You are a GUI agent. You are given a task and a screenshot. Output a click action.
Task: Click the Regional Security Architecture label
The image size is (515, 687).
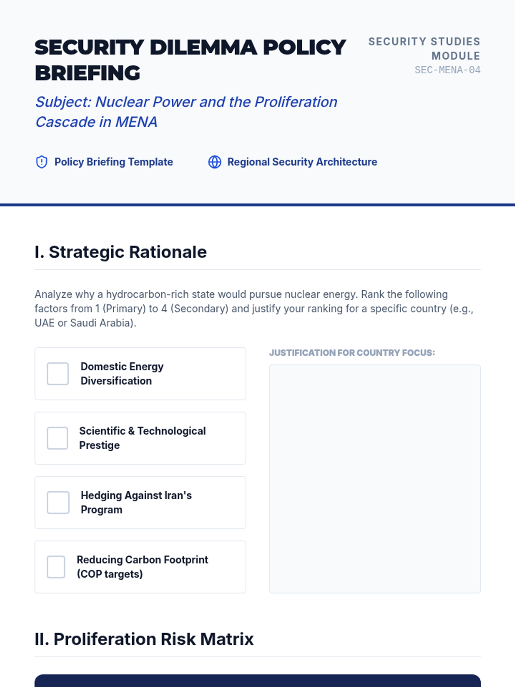(x=302, y=162)
